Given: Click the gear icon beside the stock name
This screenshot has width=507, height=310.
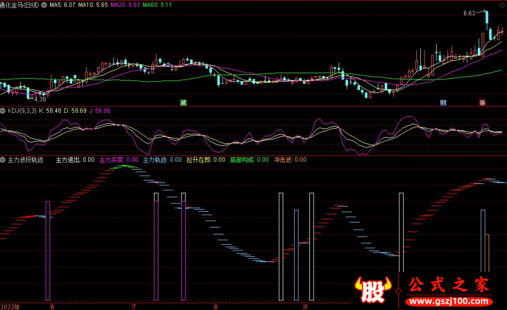Looking at the screenshot, I should click(43, 4).
